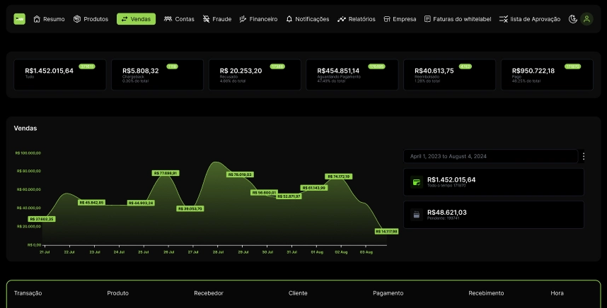This screenshot has width=607, height=308.
Task: Select the Reembolsado R$40.613,75 card
Action: pos(449,75)
